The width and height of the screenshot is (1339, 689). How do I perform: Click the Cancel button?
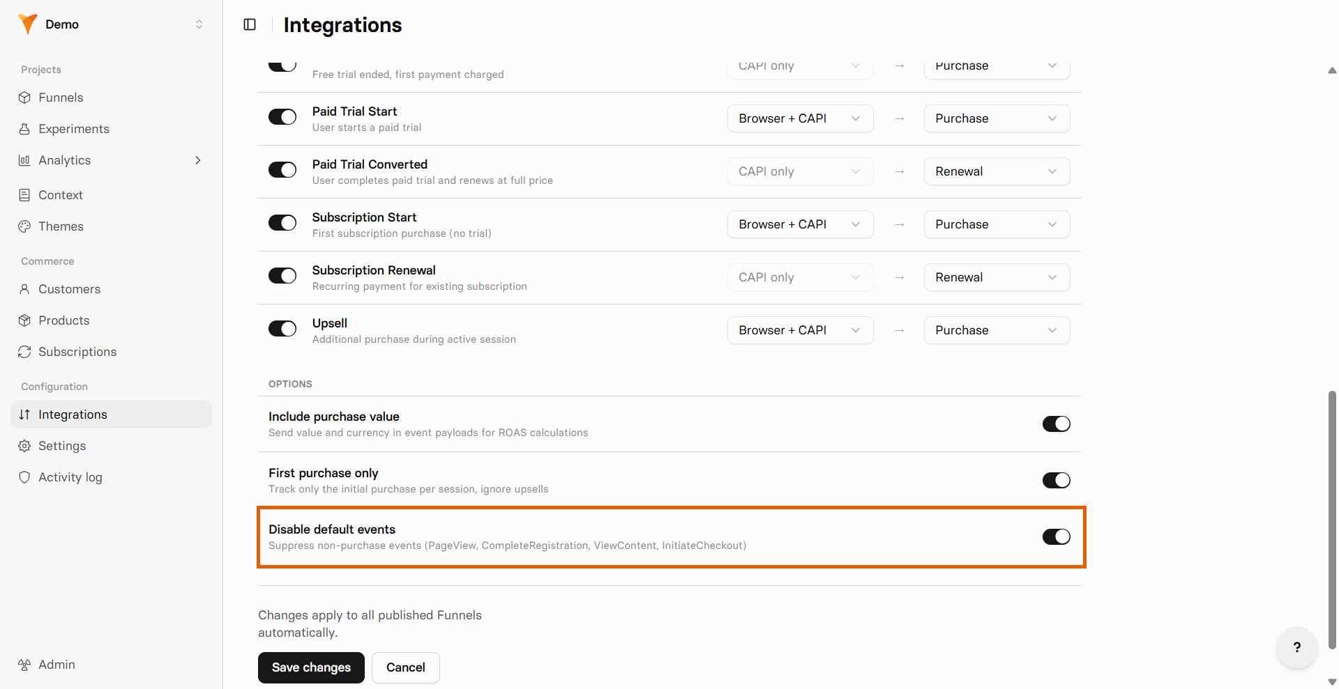(x=405, y=667)
